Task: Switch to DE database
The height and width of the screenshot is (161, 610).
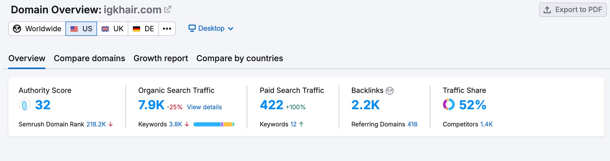Action: click(143, 29)
